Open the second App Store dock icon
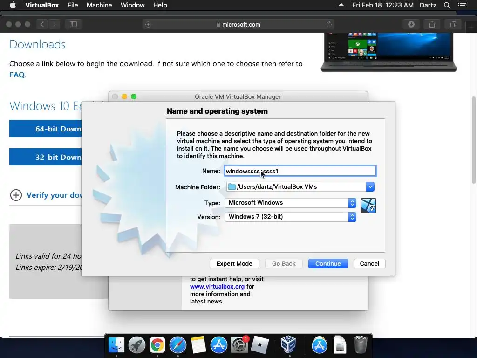Image resolution: width=477 pixels, height=358 pixels. point(320,345)
